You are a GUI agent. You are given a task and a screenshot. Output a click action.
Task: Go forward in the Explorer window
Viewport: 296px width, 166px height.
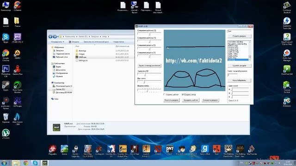coord(55,36)
